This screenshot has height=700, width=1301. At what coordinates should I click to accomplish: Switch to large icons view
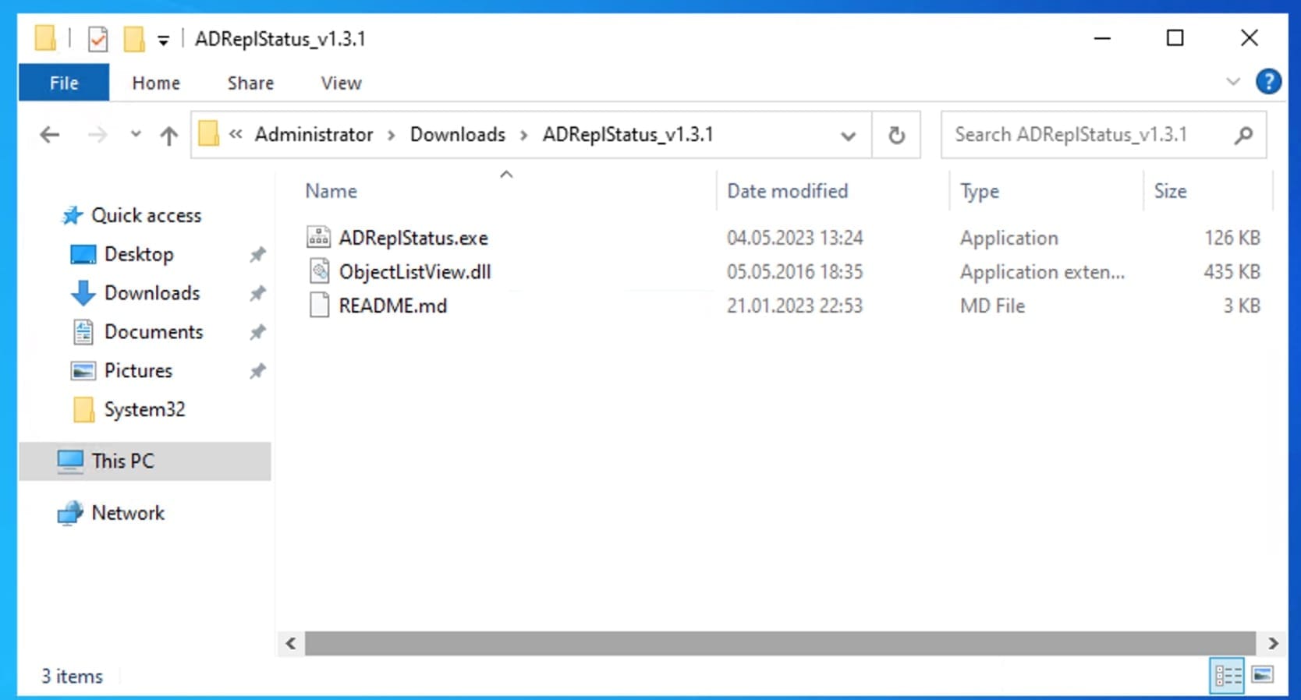coord(1262,674)
